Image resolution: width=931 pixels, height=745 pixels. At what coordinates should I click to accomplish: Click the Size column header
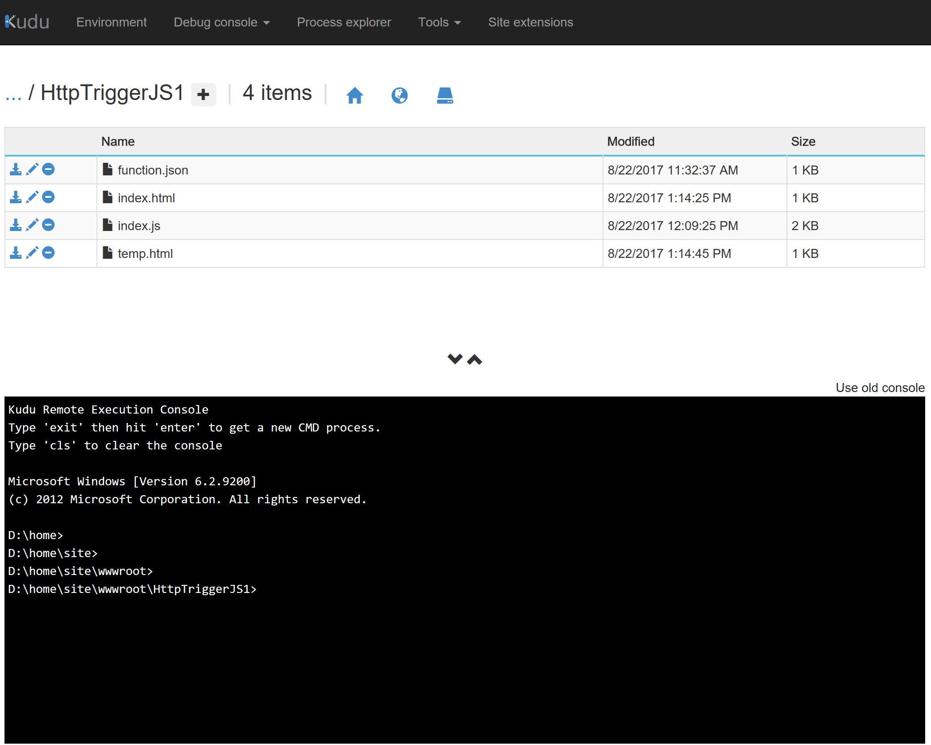[x=803, y=142]
